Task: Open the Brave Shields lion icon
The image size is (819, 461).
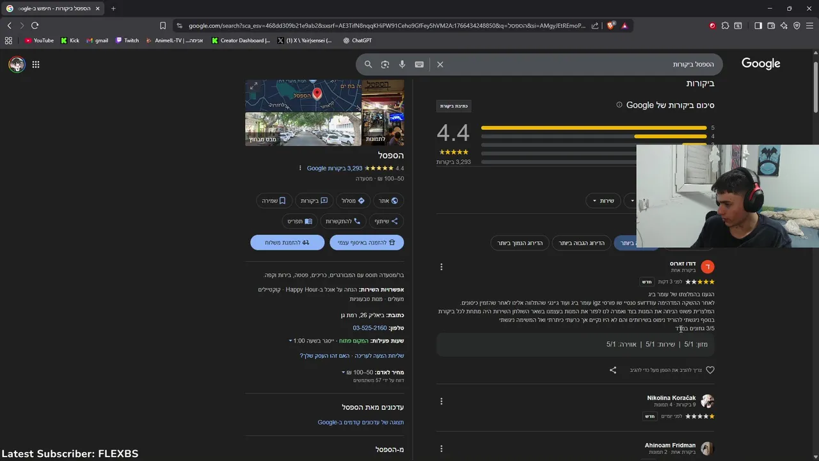Action: tap(611, 26)
